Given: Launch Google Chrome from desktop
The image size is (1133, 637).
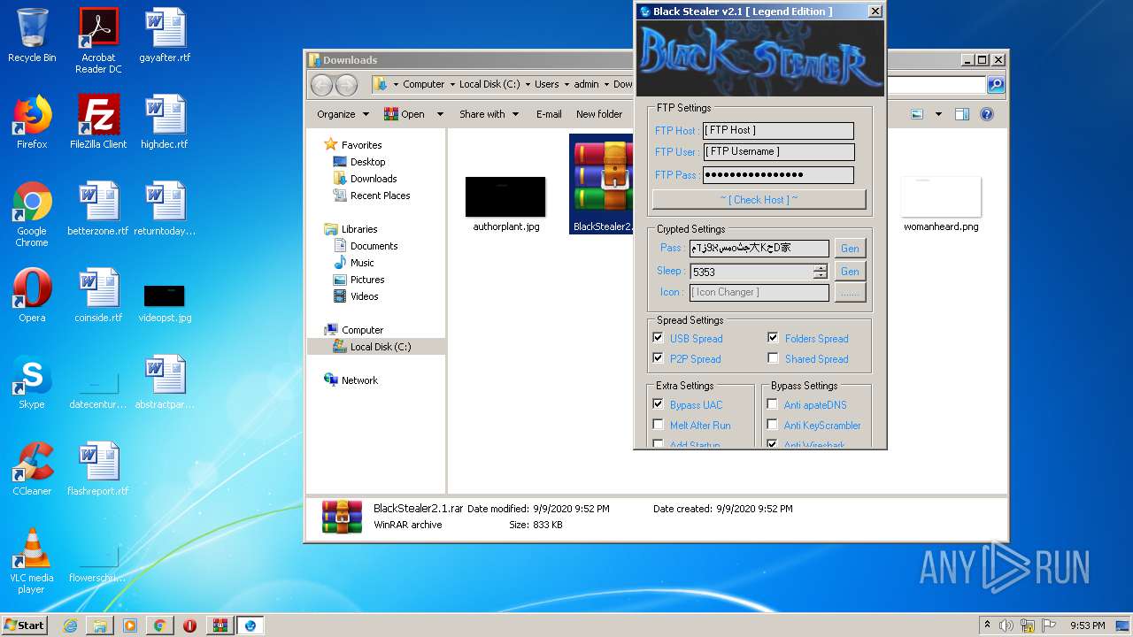Looking at the screenshot, I should tap(32, 214).
